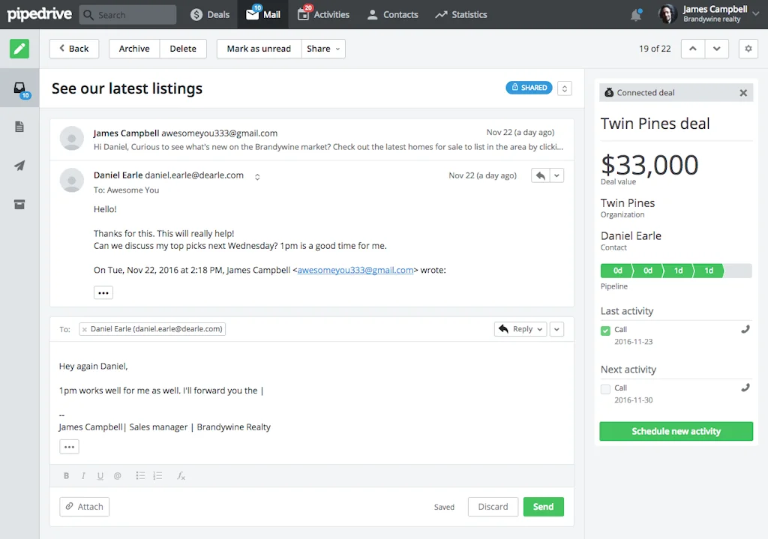Expand Daniel Earle's recipient details chevron

click(x=257, y=175)
